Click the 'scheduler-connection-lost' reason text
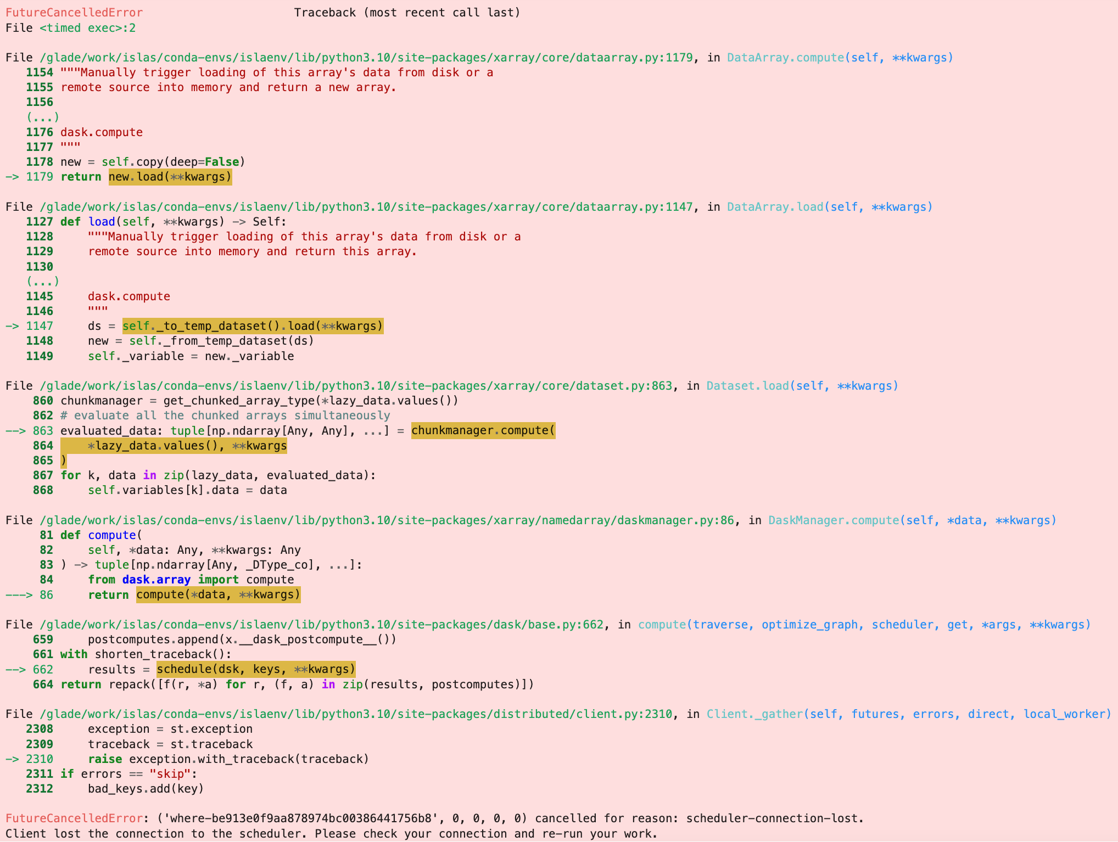The width and height of the screenshot is (1118, 842). [772, 818]
